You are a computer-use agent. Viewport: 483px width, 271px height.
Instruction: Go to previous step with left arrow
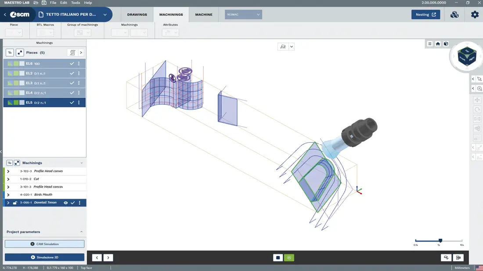point(97,258)
